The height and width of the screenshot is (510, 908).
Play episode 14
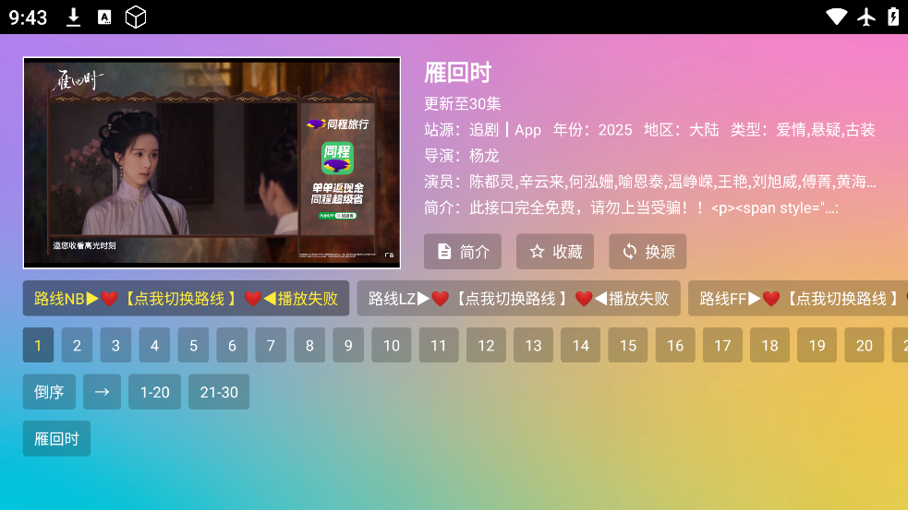(x=581, y=345)
